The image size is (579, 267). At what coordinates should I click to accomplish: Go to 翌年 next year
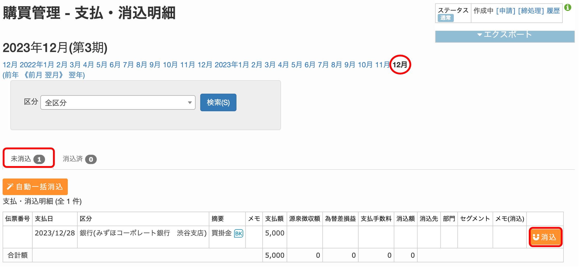tap(77, 75)
